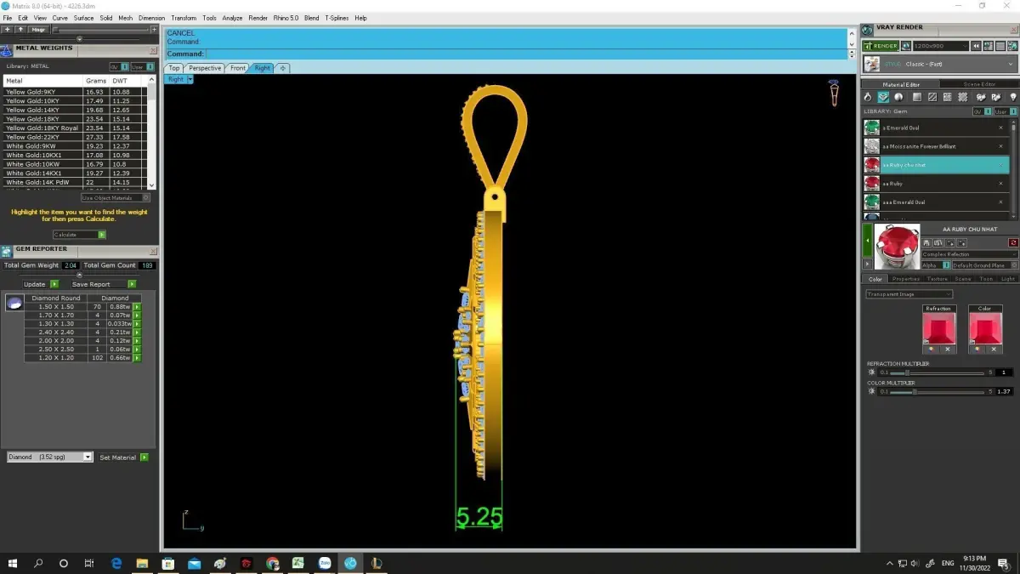Select the a Emerald Oval material
This screenshot has height=574, width=1020.
click(935, 128)
